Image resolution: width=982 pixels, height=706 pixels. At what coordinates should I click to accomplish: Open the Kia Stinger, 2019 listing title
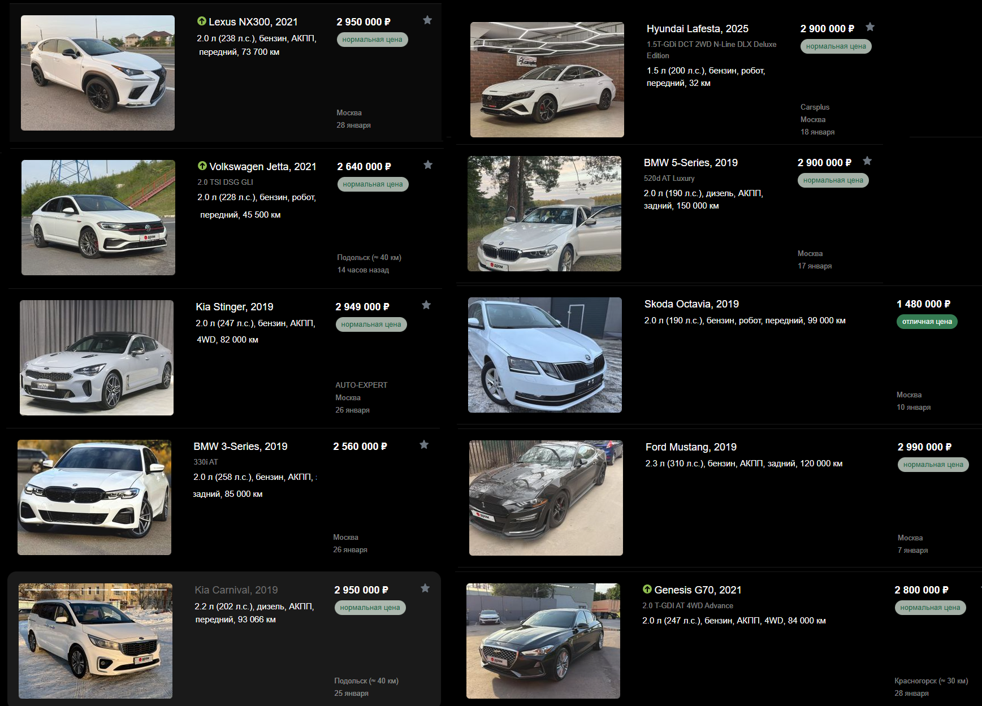235,307
